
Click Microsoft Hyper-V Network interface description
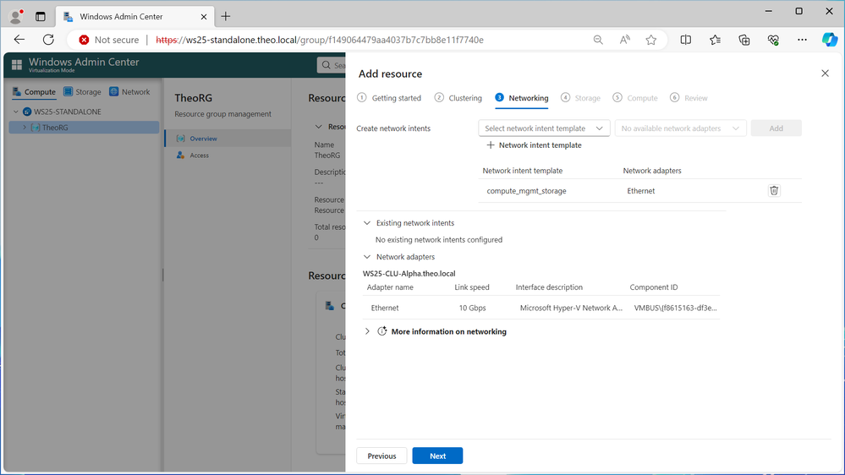tap(571, 308)
